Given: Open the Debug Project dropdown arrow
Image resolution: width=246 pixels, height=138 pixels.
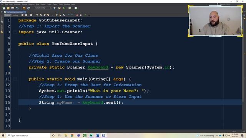Looking at the screenshot, I should [x=72, y=8].
